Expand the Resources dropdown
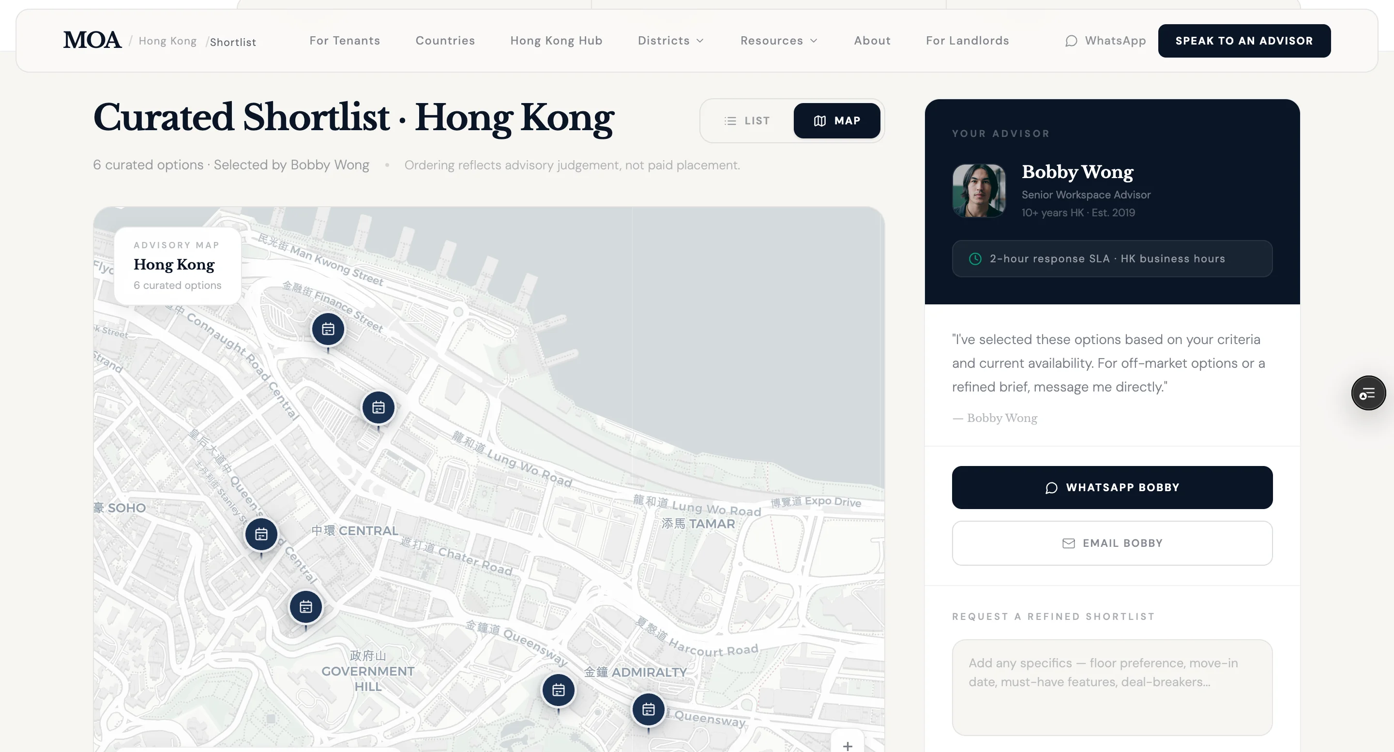 pyautogui.click(x=779, y=41)
